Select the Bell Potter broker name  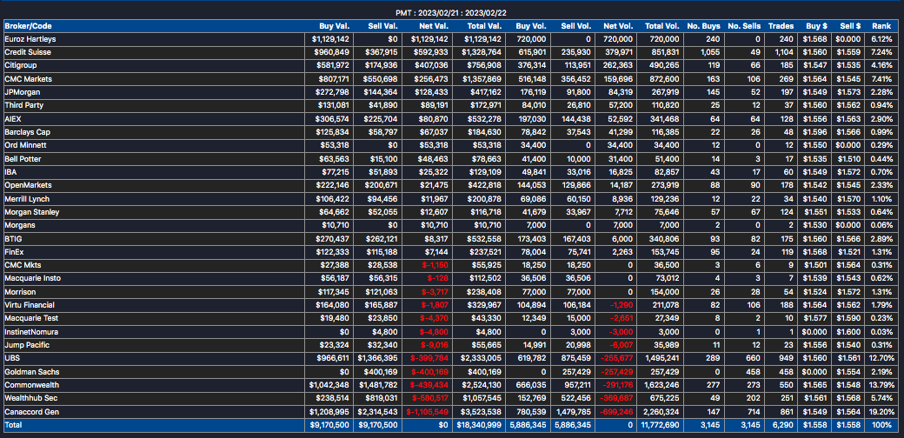pyautogui.click(x=23, y=158)
